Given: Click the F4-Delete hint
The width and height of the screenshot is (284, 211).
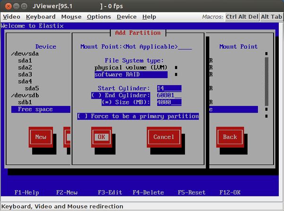Looking at the screenshot, I should (148, 193).
